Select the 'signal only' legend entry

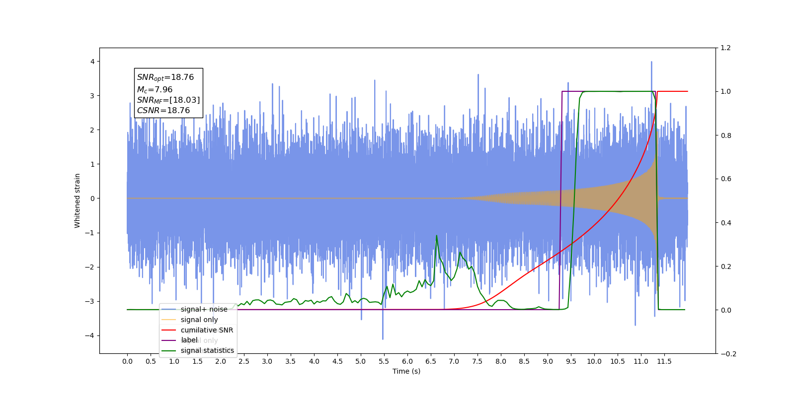coord(199,320)
